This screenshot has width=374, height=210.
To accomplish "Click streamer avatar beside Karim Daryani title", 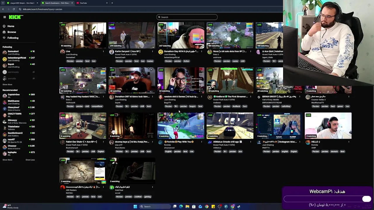I will point(112,52).
